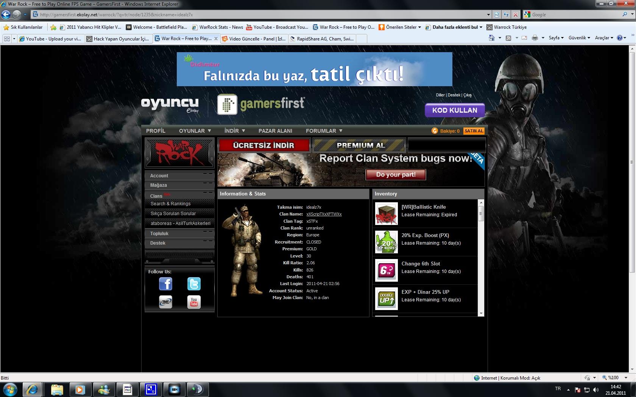
Task: Click the browser back arrow button
Action: [x=6, y=15]
